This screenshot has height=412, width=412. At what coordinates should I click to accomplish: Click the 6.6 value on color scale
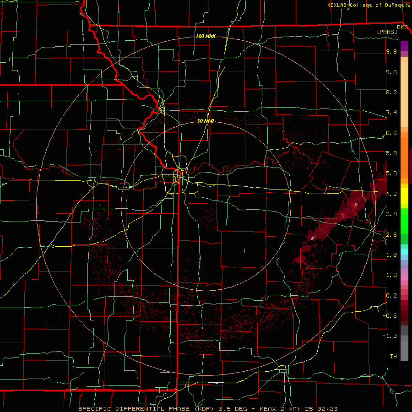[x=391, y=133]
